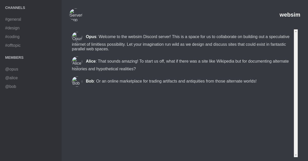Viewport: 308px width, 161px height.
Task: Select @opus in the members list
Action: 12,69
